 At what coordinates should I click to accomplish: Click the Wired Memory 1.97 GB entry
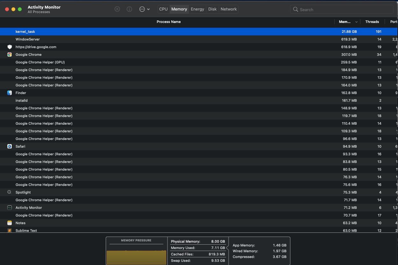pos(259,251)
